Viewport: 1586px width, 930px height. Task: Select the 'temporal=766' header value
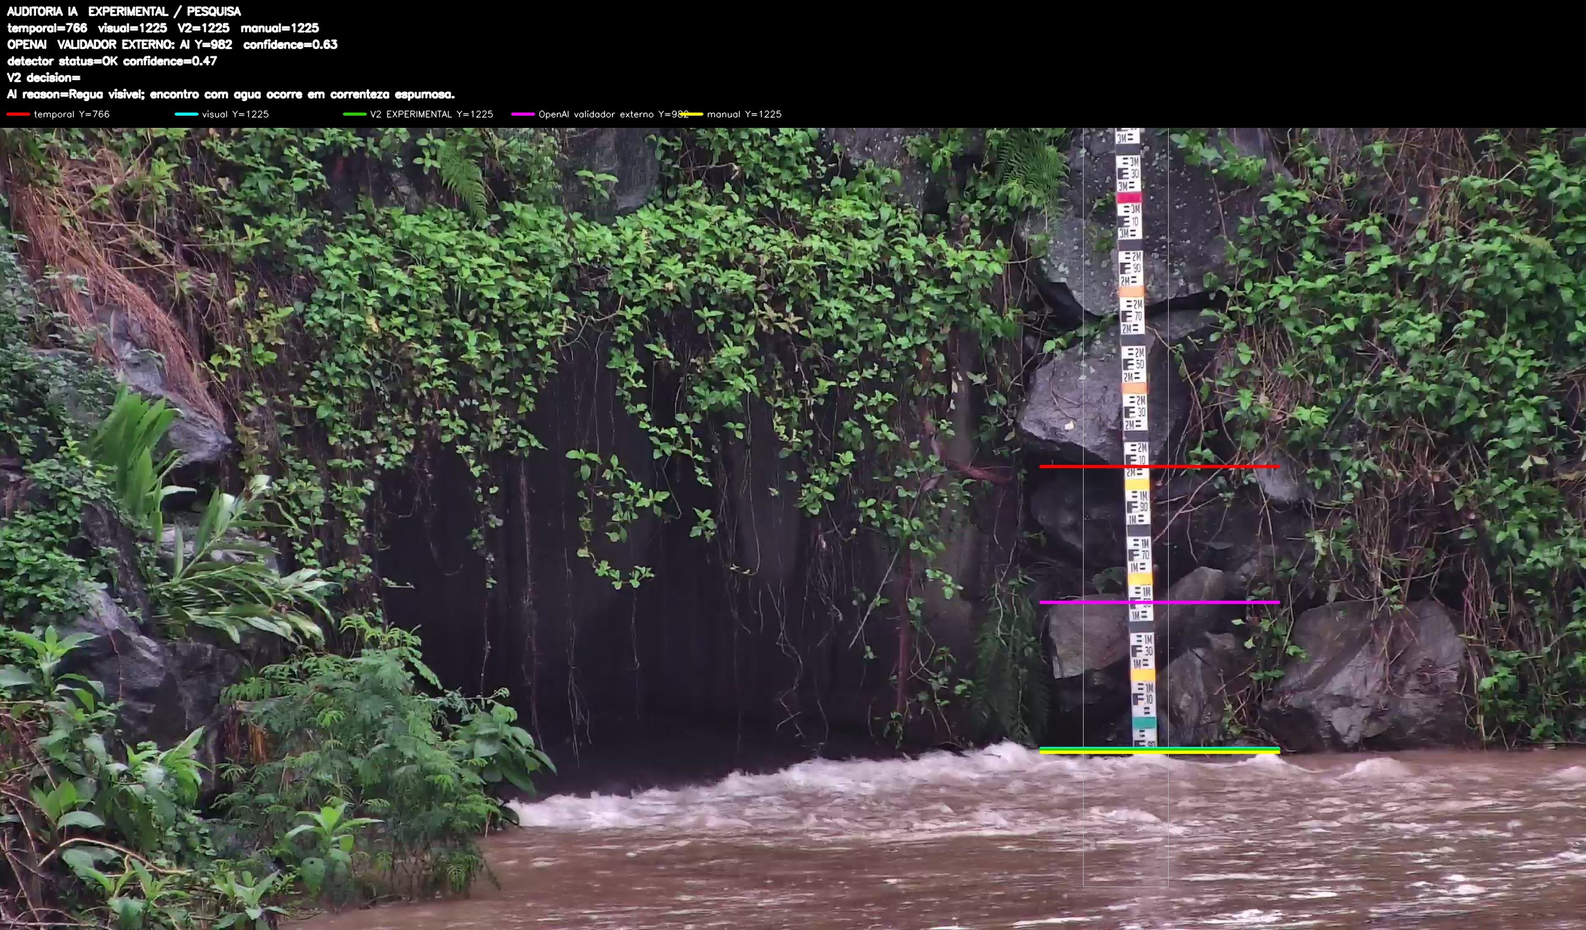click(47, 28)
